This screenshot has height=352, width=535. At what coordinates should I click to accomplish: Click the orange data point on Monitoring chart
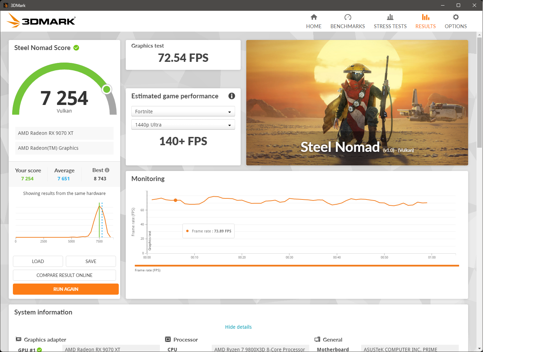click(x=176, y=200)
